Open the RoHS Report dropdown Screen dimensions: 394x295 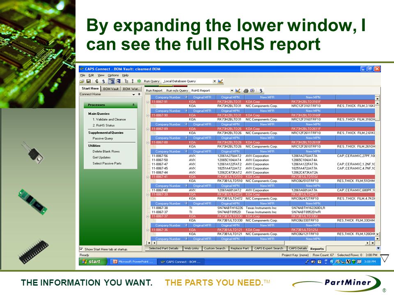[231, 91]
